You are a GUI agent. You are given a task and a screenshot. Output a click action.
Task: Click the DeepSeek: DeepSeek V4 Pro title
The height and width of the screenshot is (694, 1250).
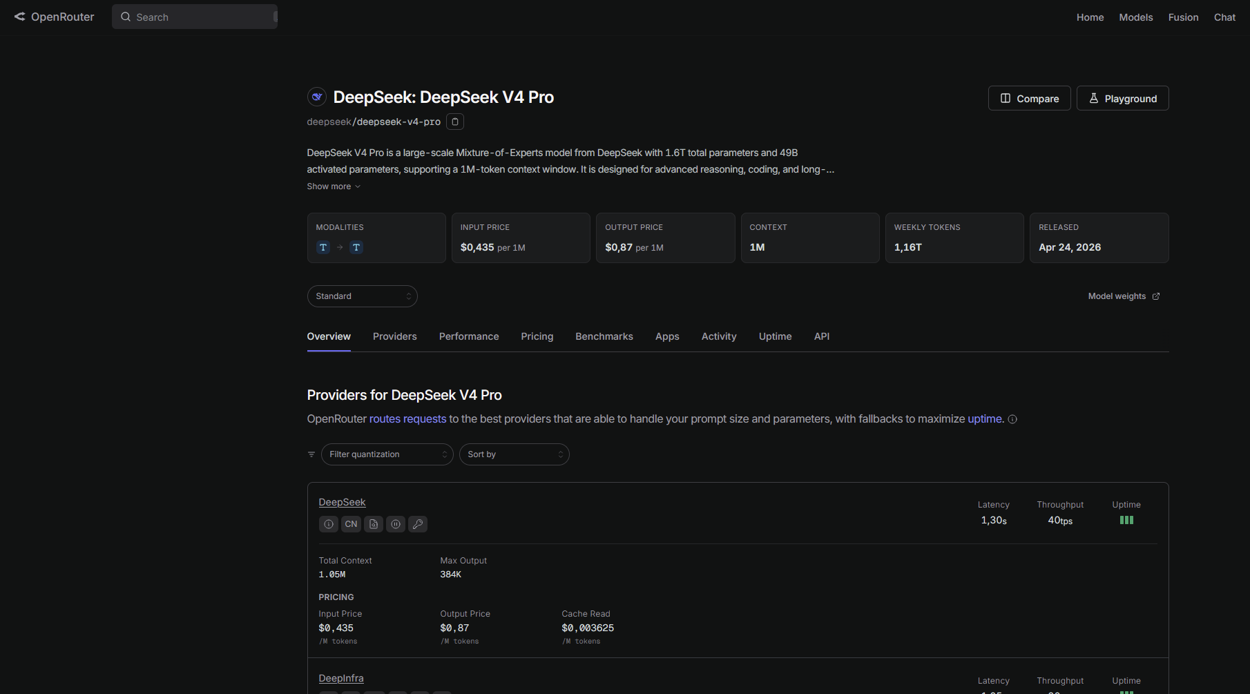443,97
